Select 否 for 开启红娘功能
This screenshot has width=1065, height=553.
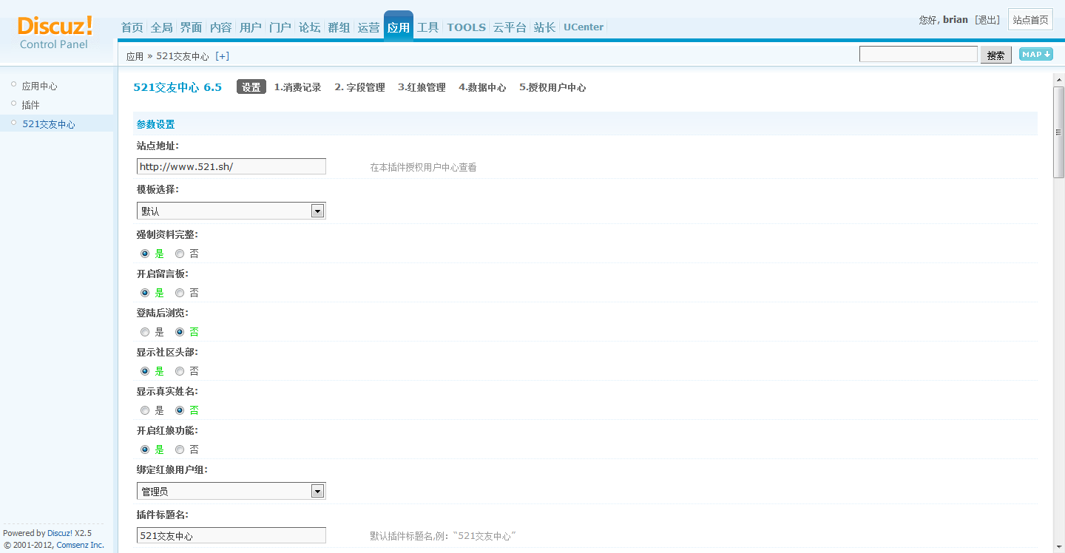(180, 449)
